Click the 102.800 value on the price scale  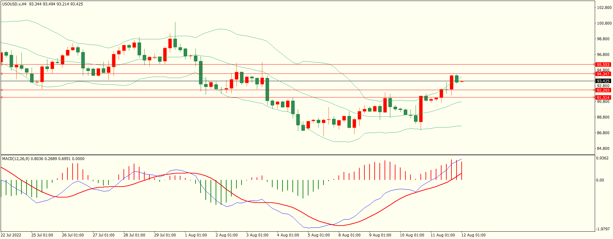[x=604, y=8]
